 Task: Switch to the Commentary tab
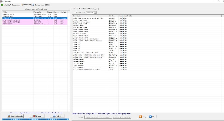pyautogui.click(x=15, y=5)
